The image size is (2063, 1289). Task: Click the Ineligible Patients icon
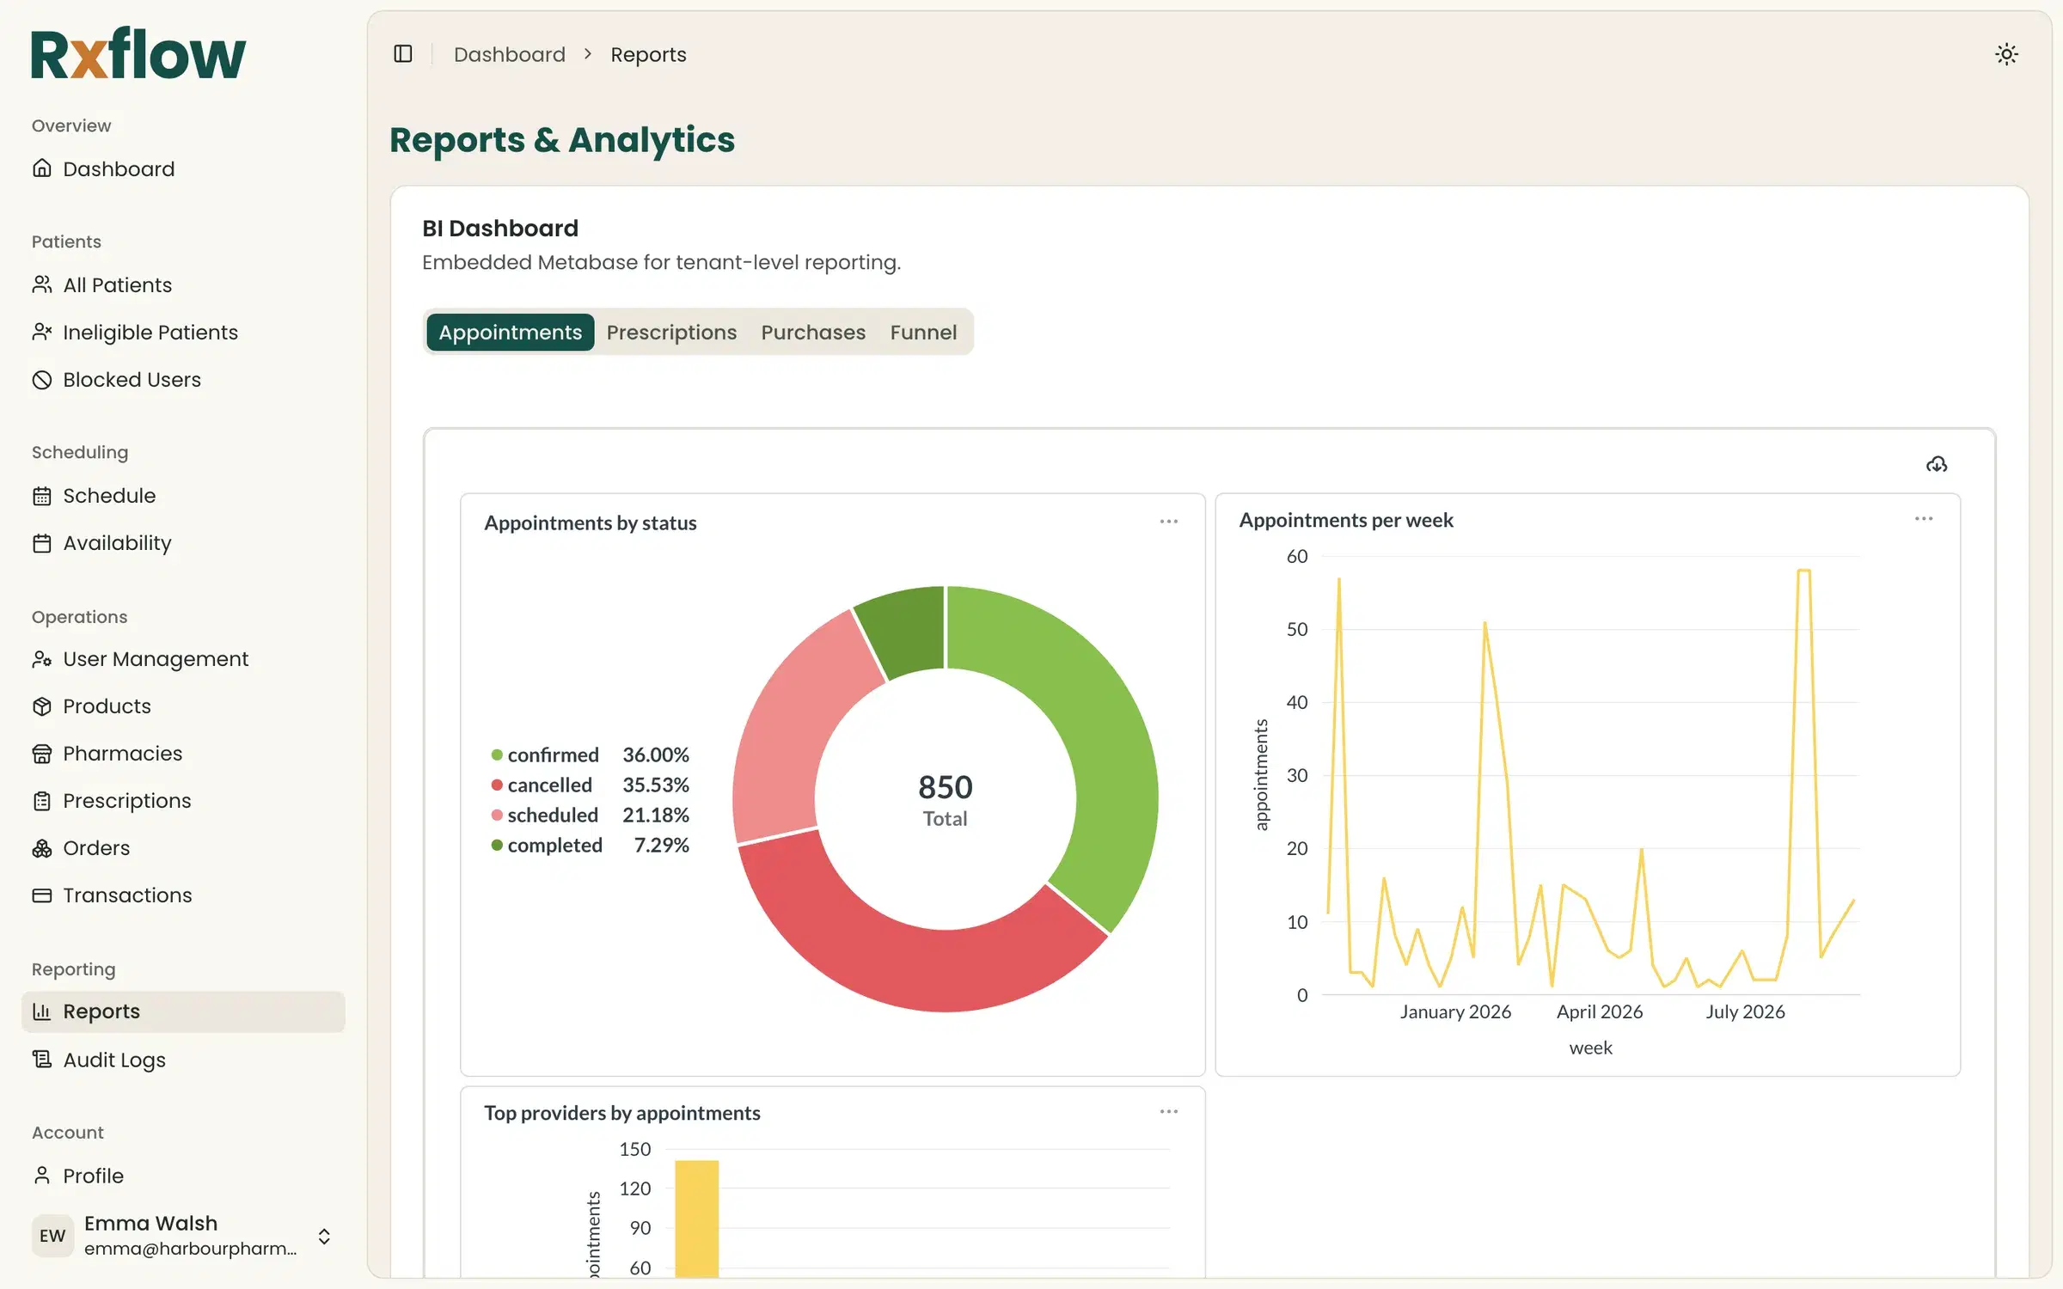pos(42,332)
